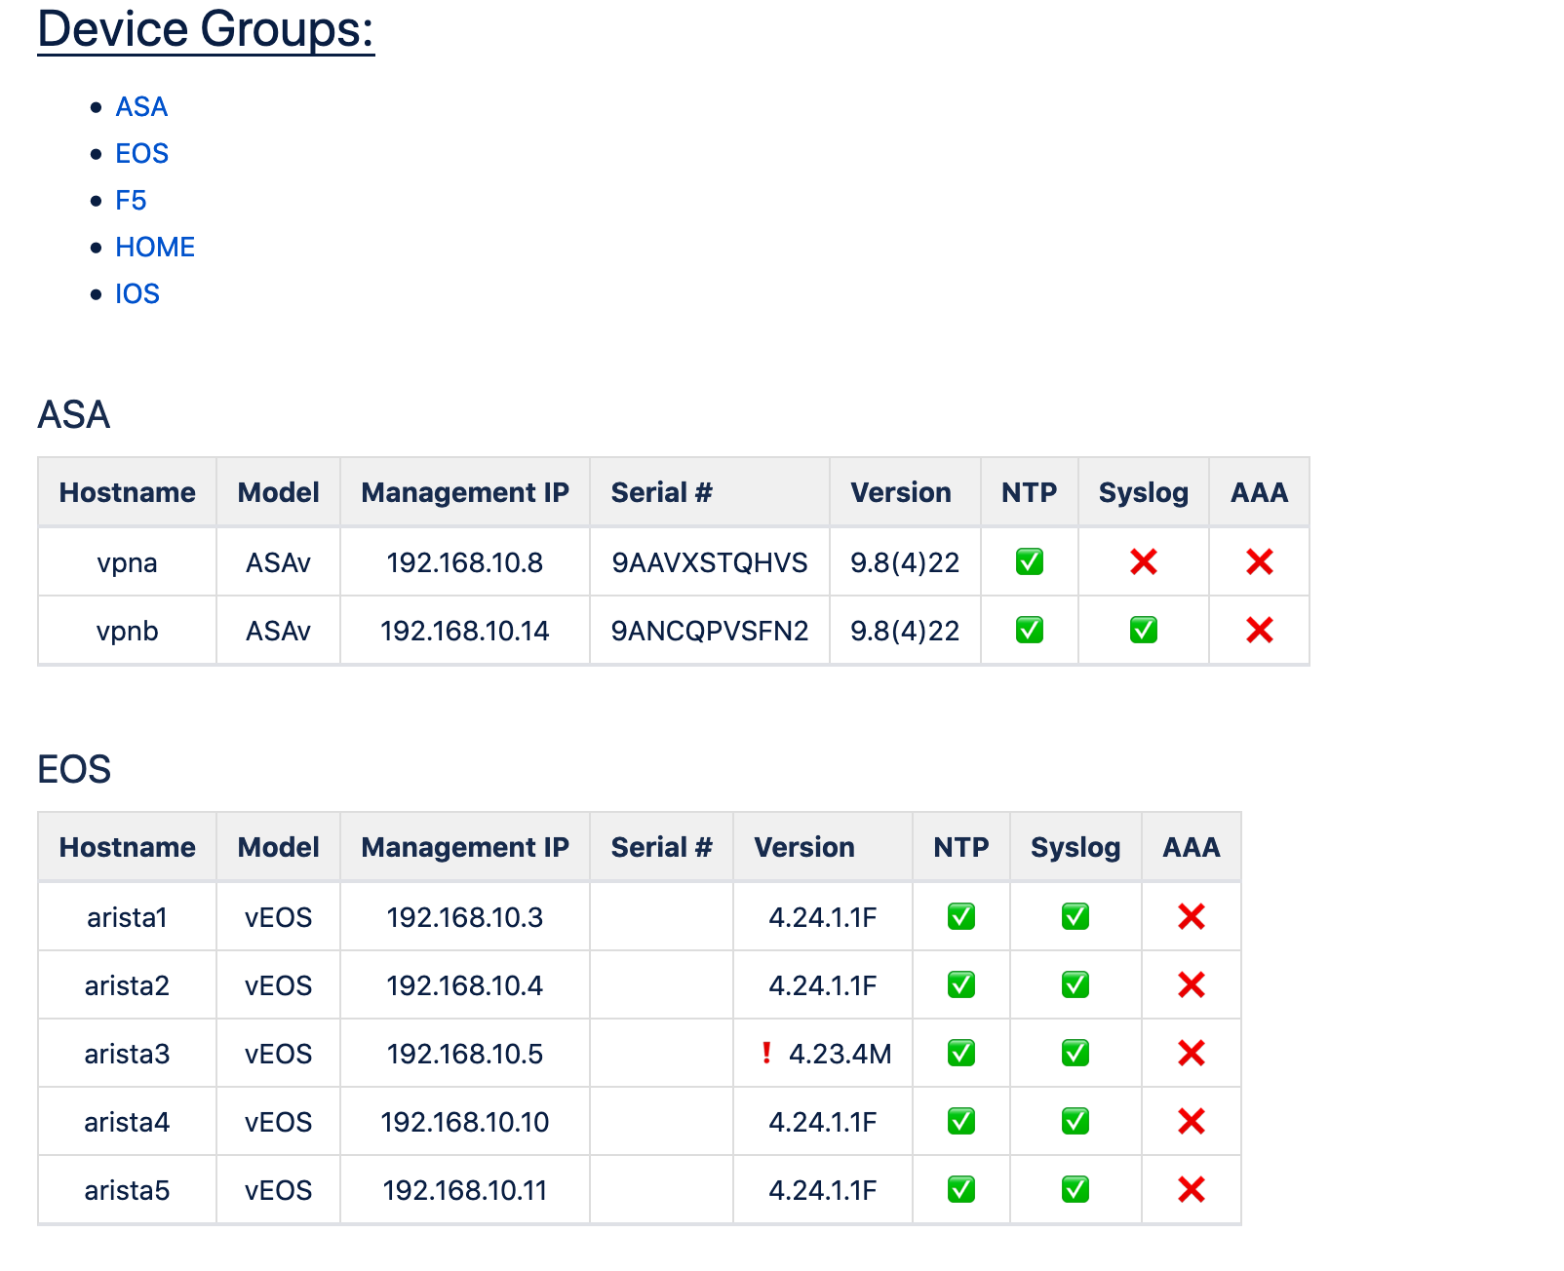The height and width of the screenshot is (1271, 1564).
Task: Click the green Syslog check for vpnb
Action: click(x=1144, y=630)
